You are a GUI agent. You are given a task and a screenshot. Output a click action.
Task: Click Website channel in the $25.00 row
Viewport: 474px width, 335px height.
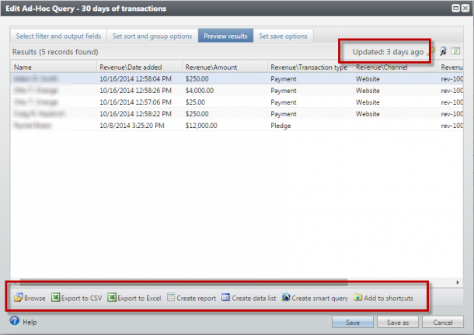click(x=368, y=102)
